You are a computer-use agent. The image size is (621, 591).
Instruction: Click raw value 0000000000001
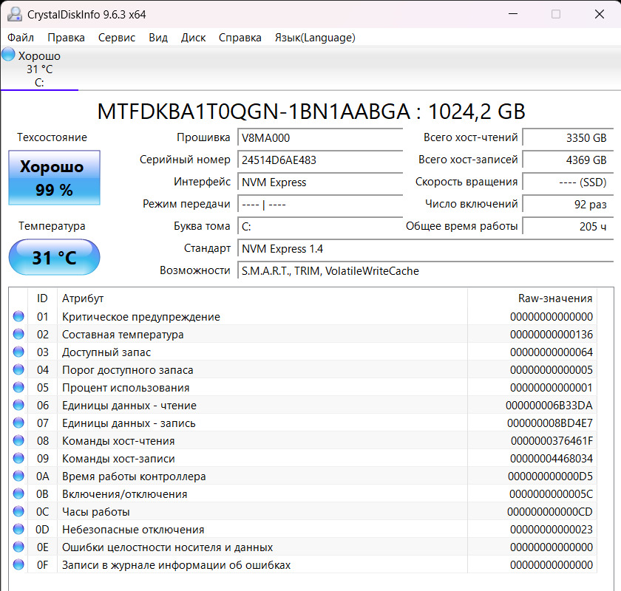click(552, 388)
